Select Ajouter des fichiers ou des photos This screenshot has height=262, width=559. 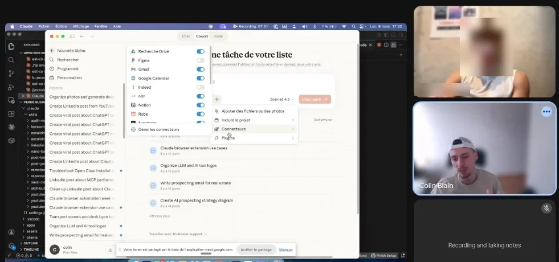pos(254,111)
